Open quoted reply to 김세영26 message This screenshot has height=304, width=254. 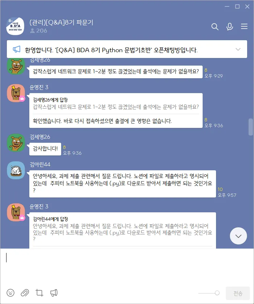(116, 104)
